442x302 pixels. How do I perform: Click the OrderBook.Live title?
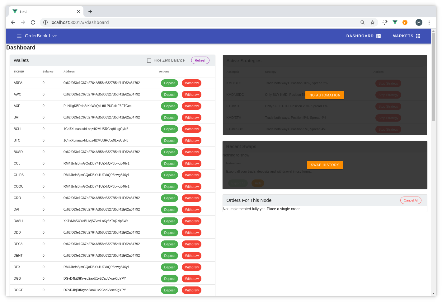point(41,36)
